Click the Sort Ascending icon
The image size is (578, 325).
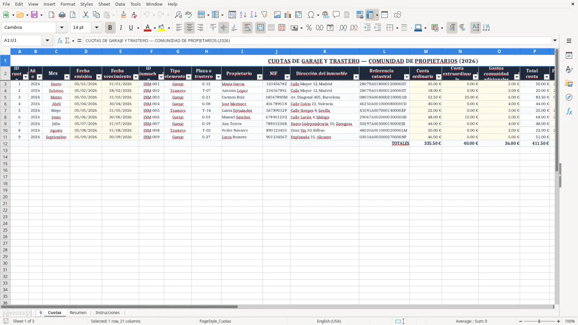pos(243,15)
